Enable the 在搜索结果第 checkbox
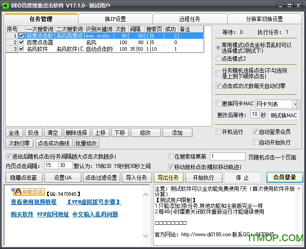Screen dimensions: 306x249 (x=171, y=156)
